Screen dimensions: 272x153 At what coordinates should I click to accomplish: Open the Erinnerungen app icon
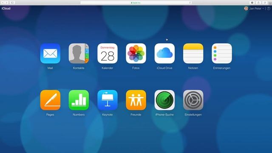coord(222,54)
